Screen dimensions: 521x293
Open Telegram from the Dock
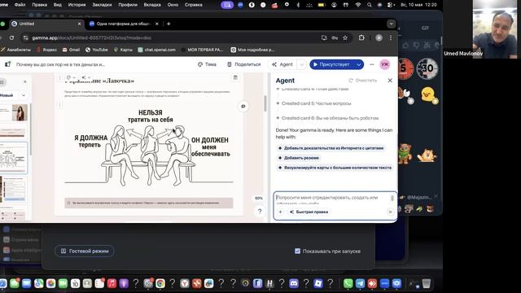click(360, 283)
